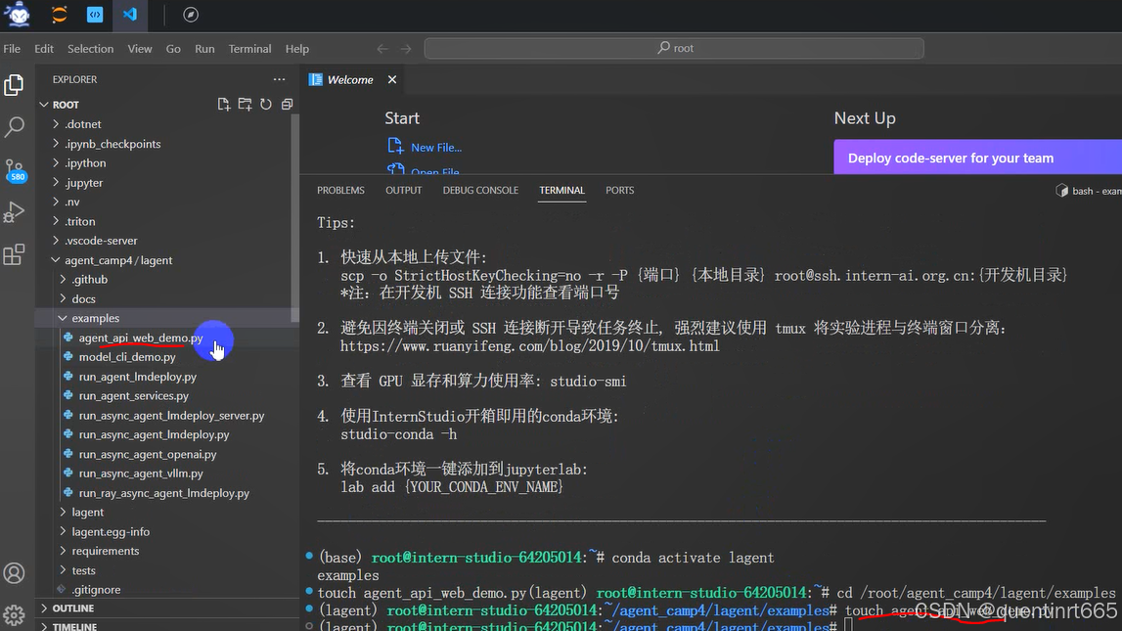Open the Extensions view icon
The width and height of the screenshot is (1122, 631).
(x=15, y=254)
